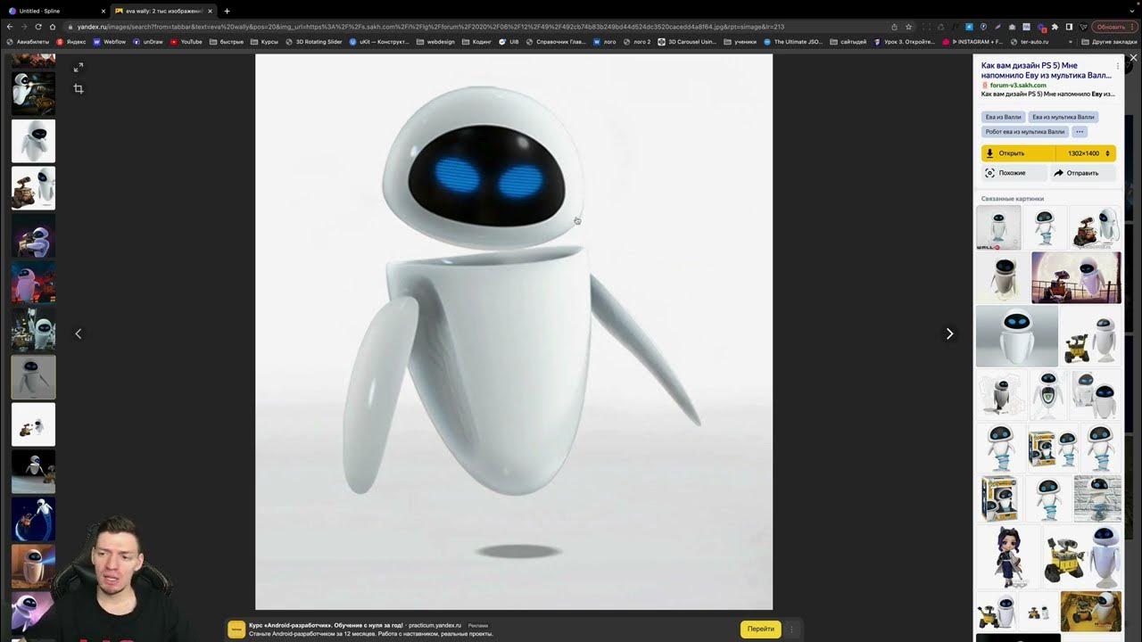This screenshot has width=1142, height=642.
Task: Open the forum-v3.sakh.com source link
Action: click(1017, 86)
